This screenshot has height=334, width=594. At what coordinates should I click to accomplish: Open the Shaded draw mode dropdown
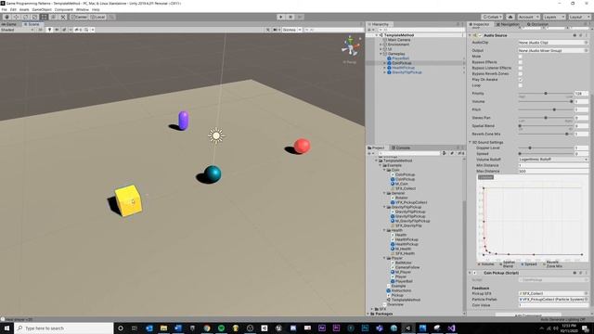click(x=17, y=30)
